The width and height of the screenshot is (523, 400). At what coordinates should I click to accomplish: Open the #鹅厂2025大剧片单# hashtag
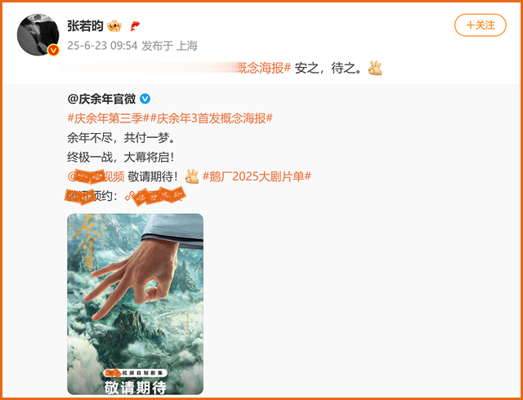point(257,176)
